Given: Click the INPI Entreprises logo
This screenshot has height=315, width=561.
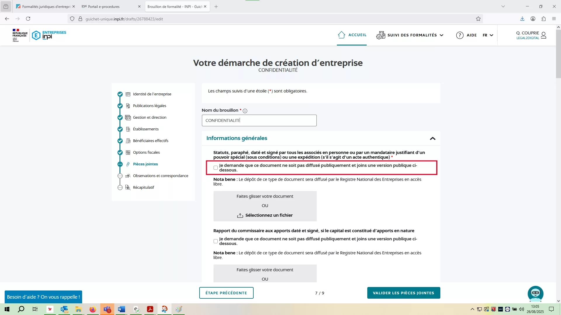Looking at the screenshot, I should coord(49,35).
